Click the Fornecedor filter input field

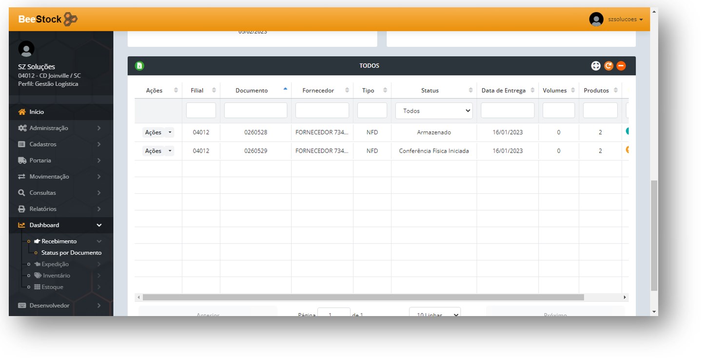pos(322,110)
